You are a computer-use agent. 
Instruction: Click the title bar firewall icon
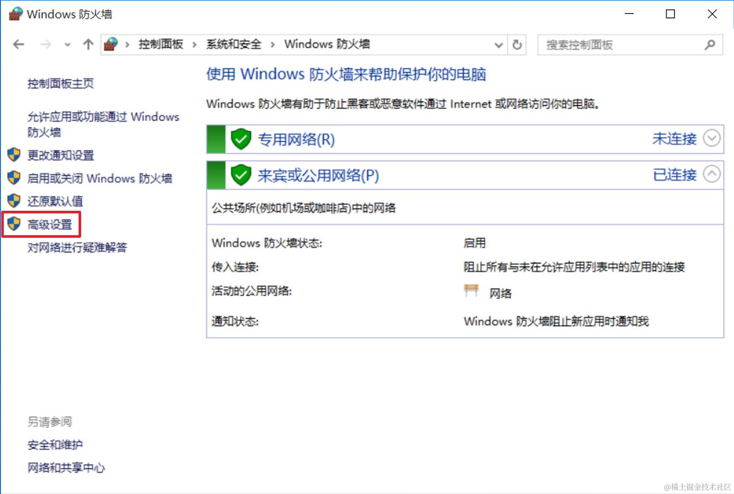tap(15, 14)
